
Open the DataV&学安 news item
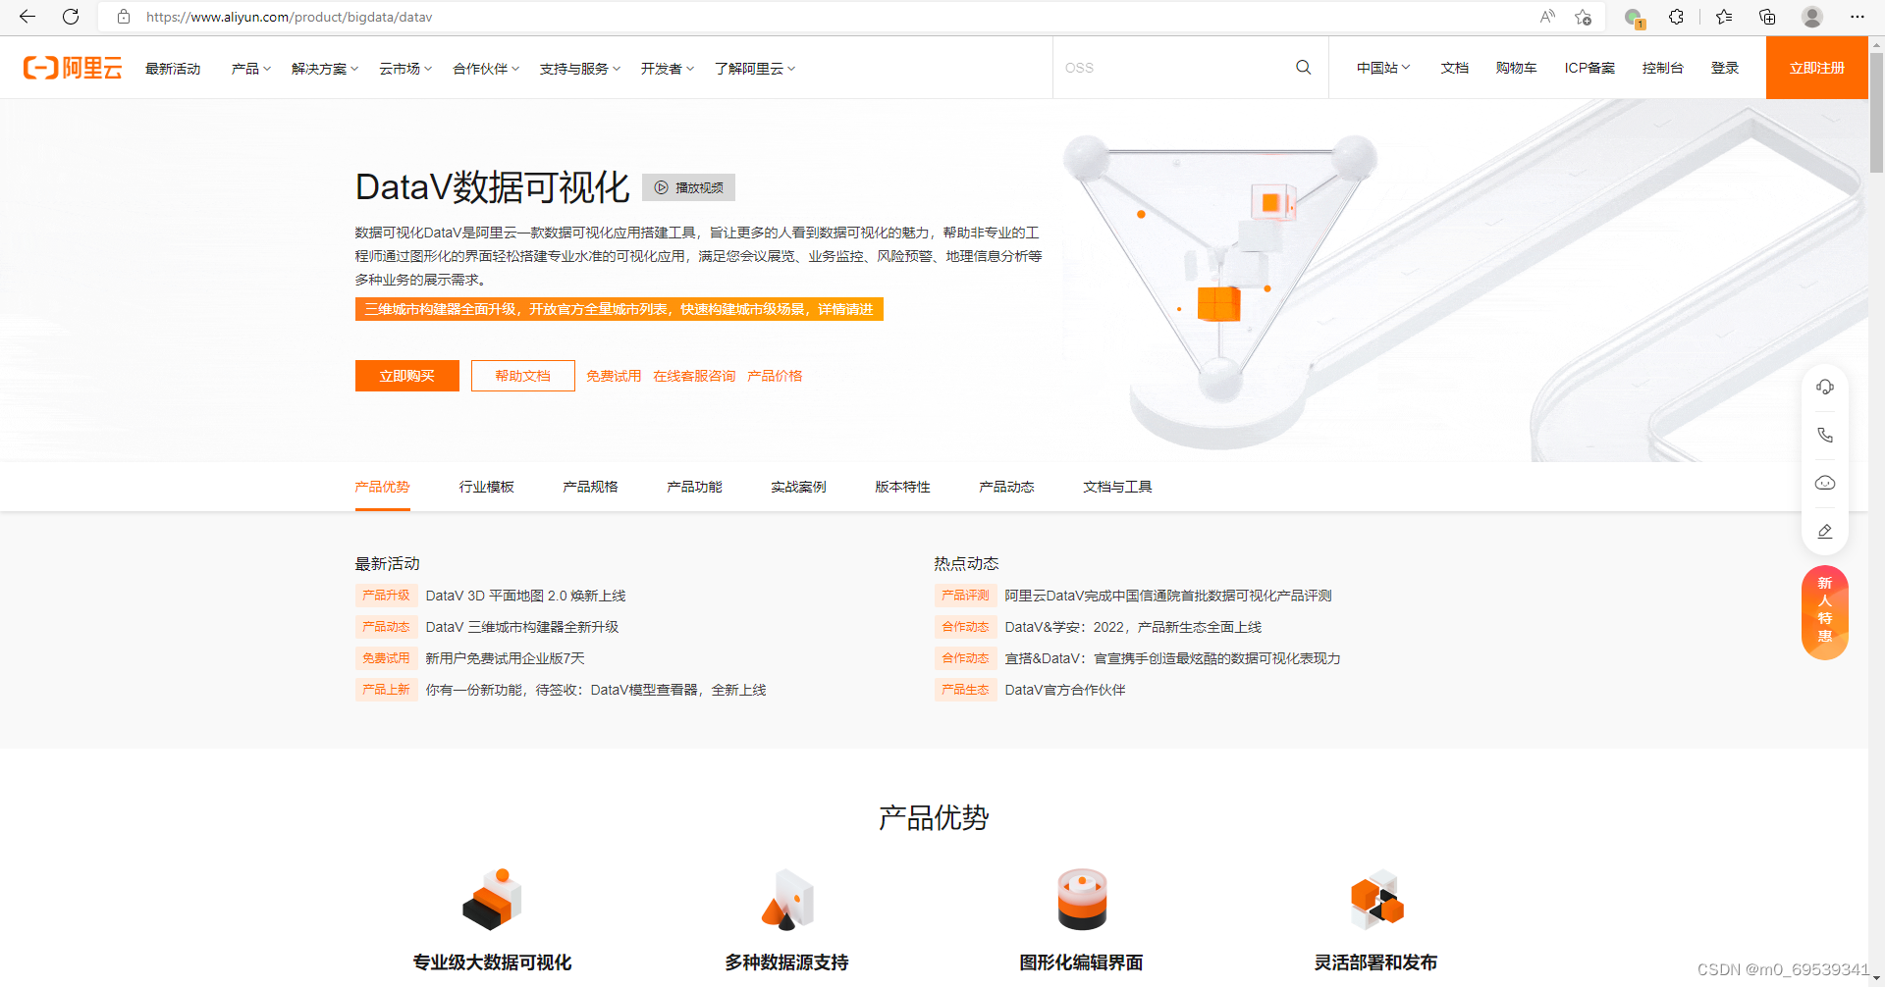click(1133, 627)
